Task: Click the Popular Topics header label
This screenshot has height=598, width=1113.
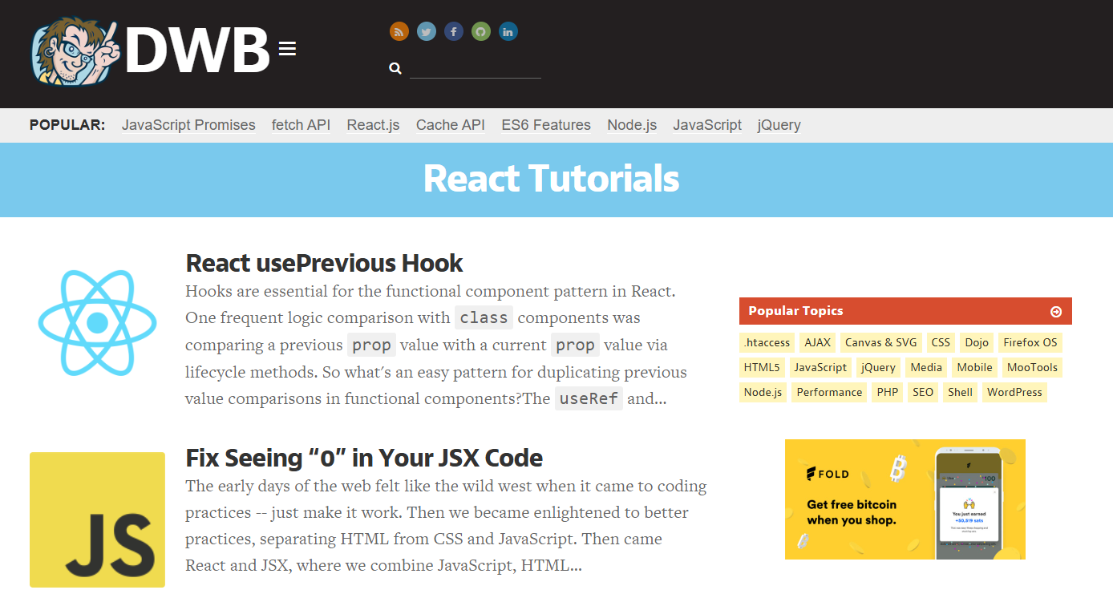Action: (796, 311)
